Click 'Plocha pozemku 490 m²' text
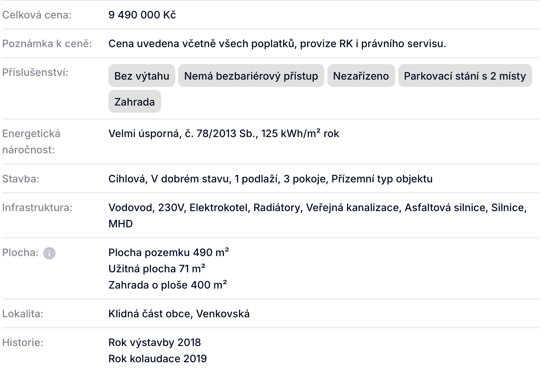The height and width of the screenshot is (371, 544). (x=169, y=252)
